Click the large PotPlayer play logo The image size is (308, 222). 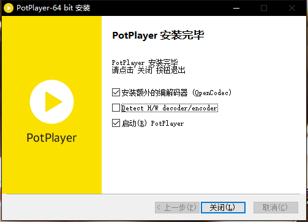coord(51,102)
